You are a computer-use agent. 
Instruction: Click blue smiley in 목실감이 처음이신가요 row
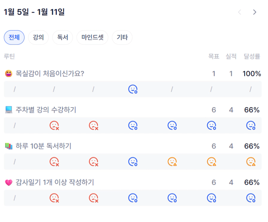133,89
